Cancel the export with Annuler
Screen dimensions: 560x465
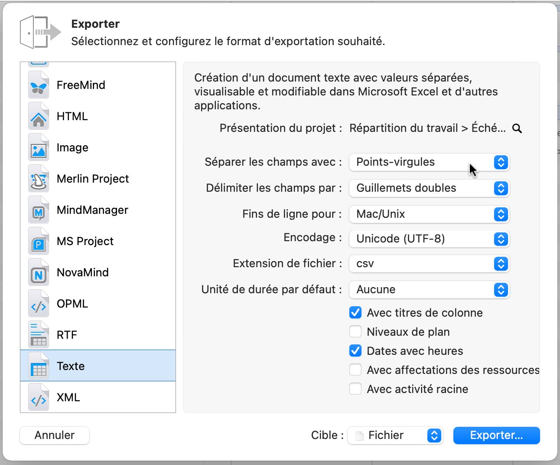54,436
